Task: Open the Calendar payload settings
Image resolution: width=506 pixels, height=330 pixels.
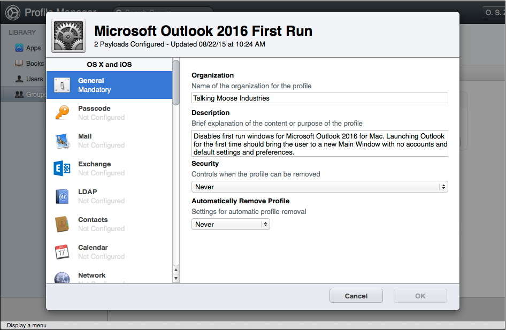Action: click(x=110, y=251)
